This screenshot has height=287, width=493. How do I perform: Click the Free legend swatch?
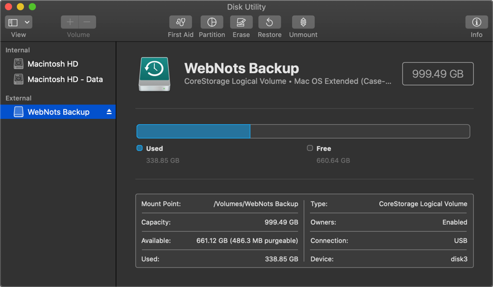click(x=309, y=148)
